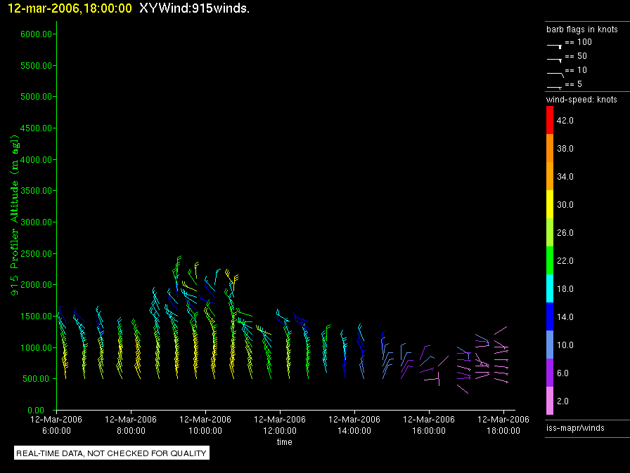Click the '== 10' barb legend value
The height and width of the screenshot is (473, 630).
coord(576,70)
